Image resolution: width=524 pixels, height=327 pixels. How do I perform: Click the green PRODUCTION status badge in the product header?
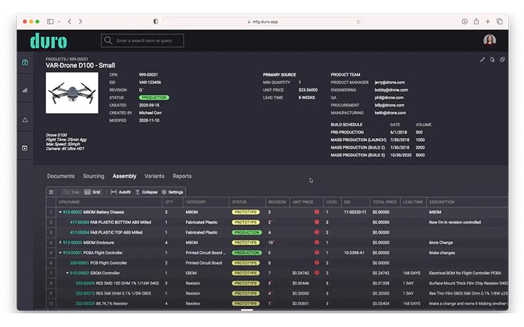coord(154,97)
